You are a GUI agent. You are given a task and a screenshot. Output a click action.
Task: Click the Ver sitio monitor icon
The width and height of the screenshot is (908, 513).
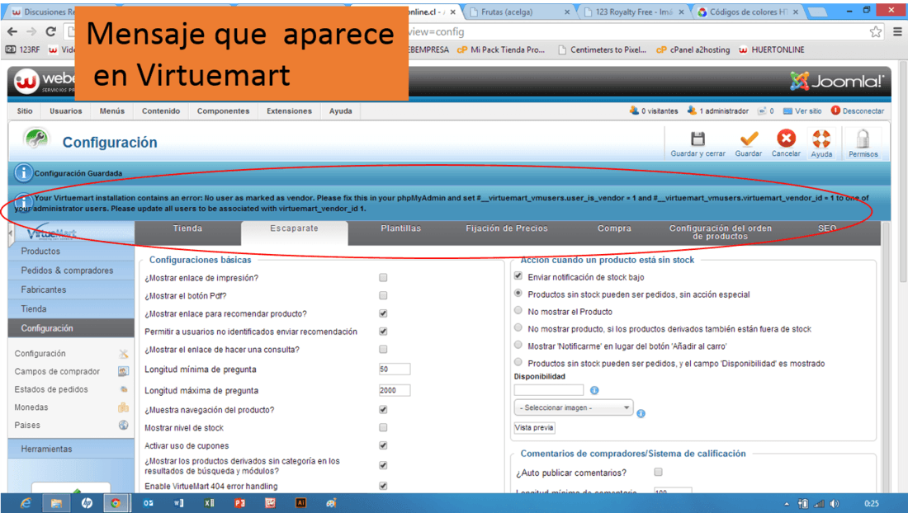point(787,111)
